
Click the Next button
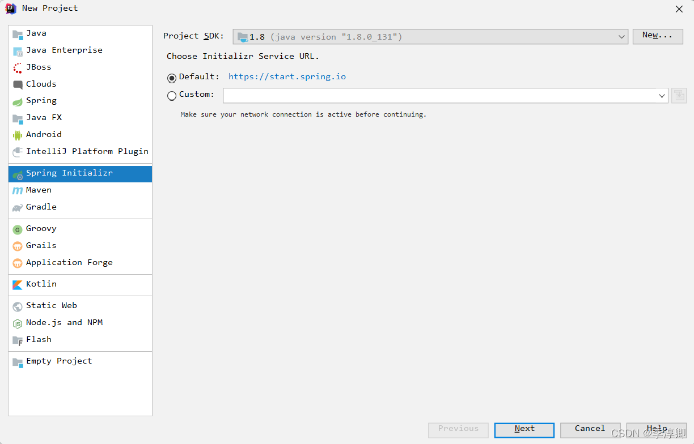pos(524,429)
